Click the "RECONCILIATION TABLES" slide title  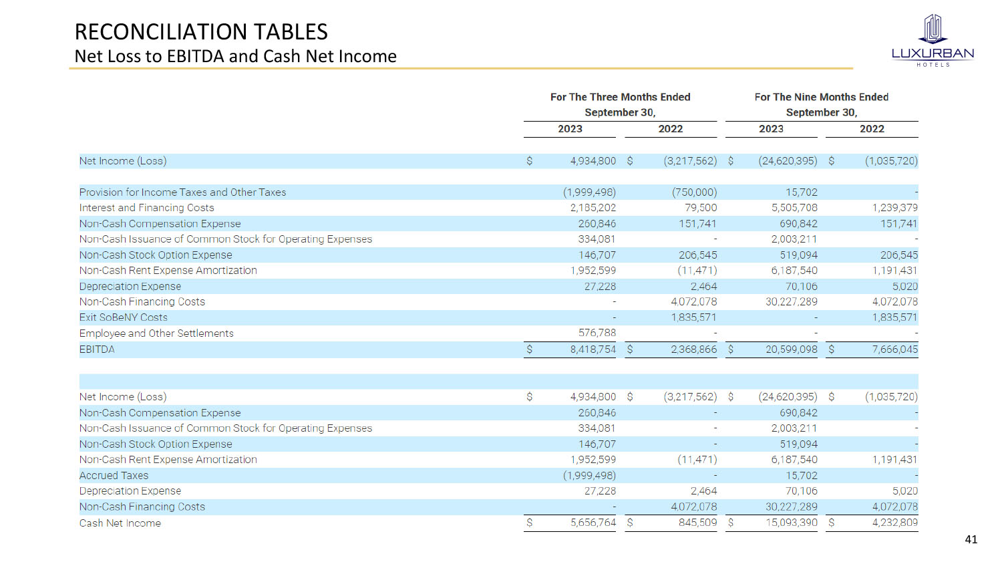[x=201, y=32]
